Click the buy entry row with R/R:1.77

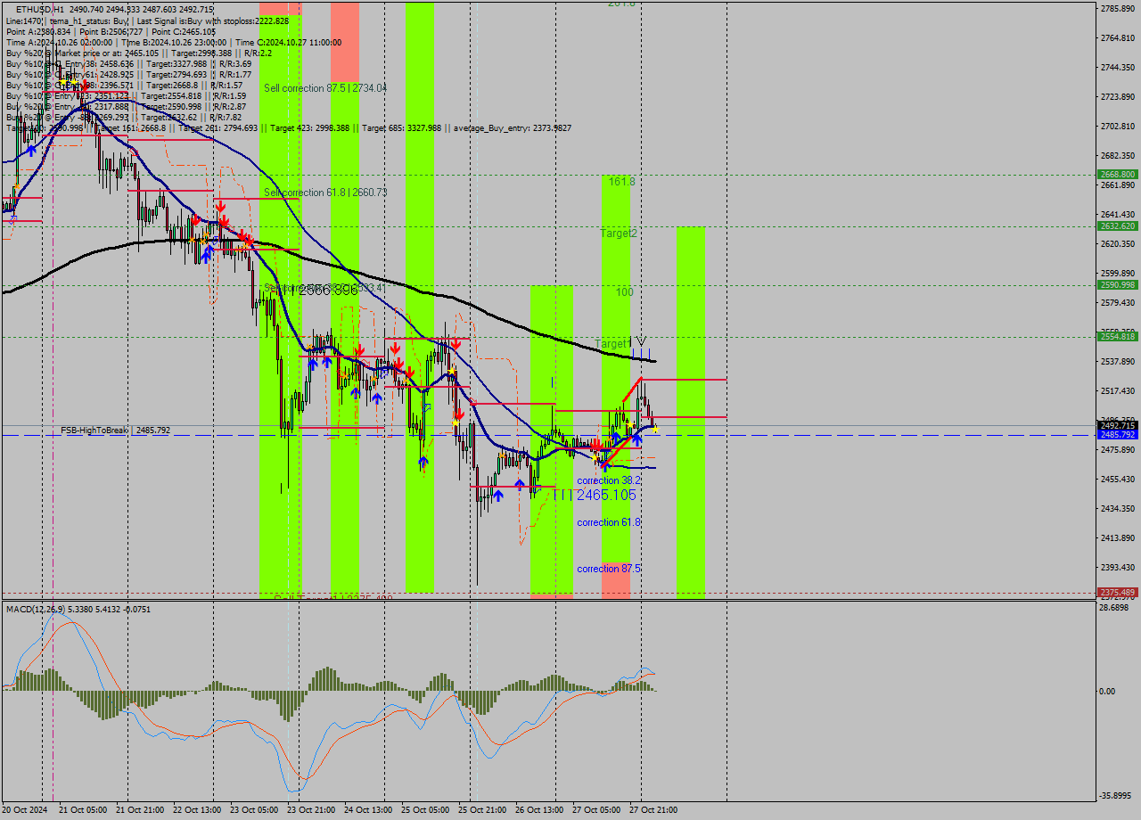(128, 74)
